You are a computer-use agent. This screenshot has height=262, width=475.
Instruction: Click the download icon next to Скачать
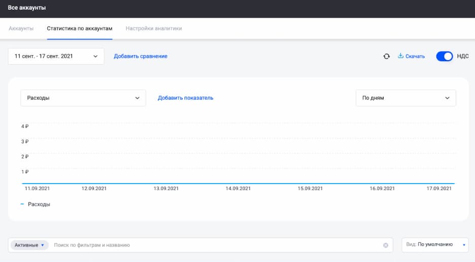tap(400, 56)
